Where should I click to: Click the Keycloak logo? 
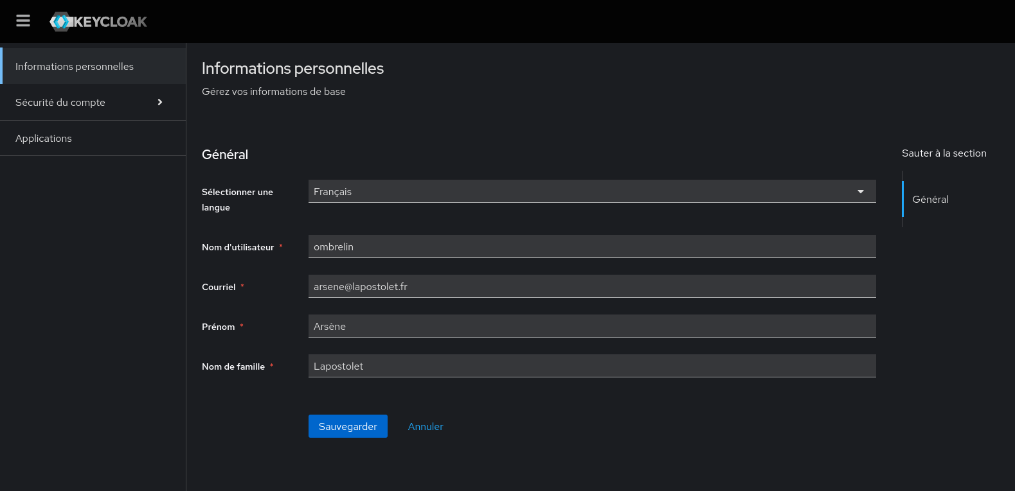[98, 21]
